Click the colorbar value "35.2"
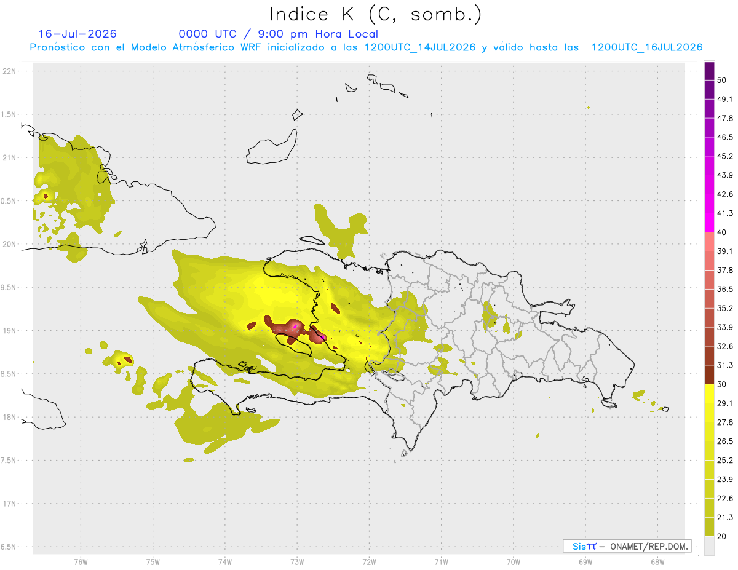Viewport: 738px width, 570px height. [x=725, y=308]
